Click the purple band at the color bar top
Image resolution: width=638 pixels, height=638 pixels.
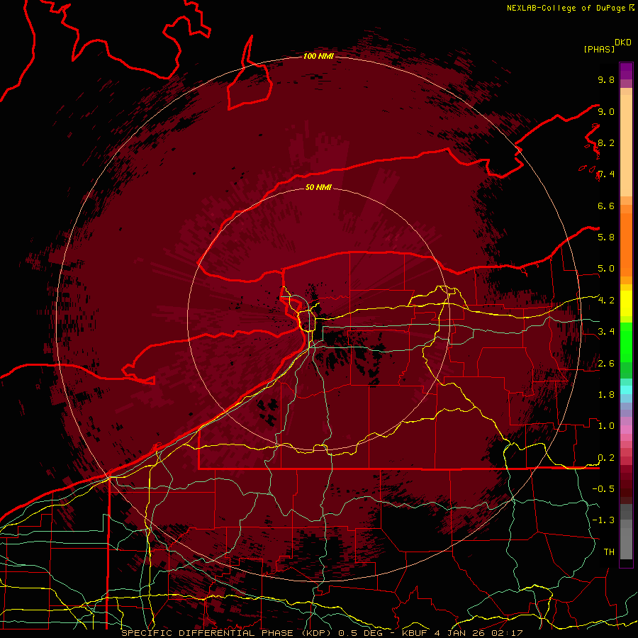point(626,71)
